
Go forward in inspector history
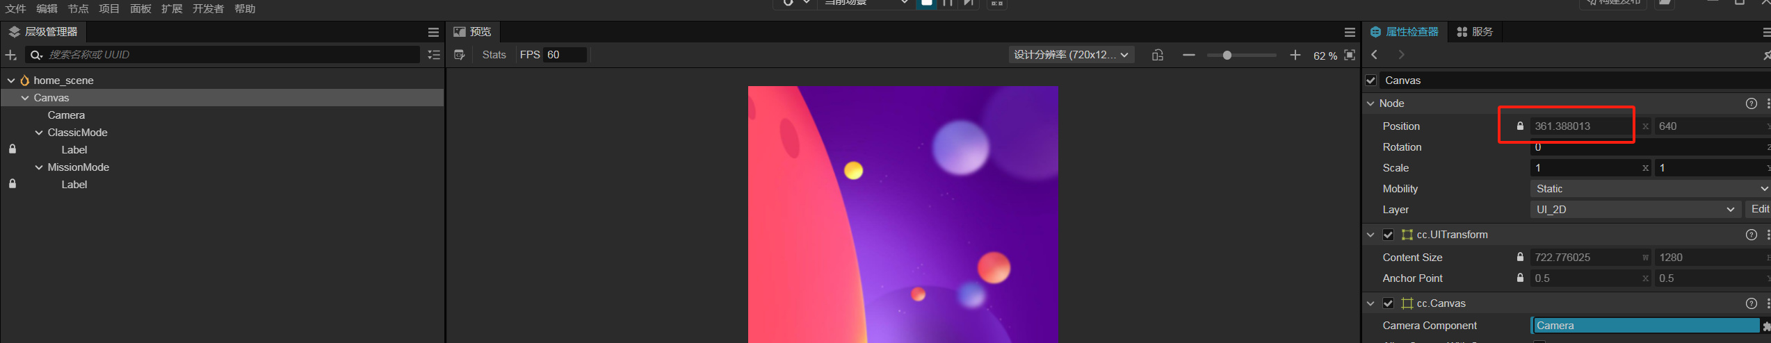[x=1401, y=55]
